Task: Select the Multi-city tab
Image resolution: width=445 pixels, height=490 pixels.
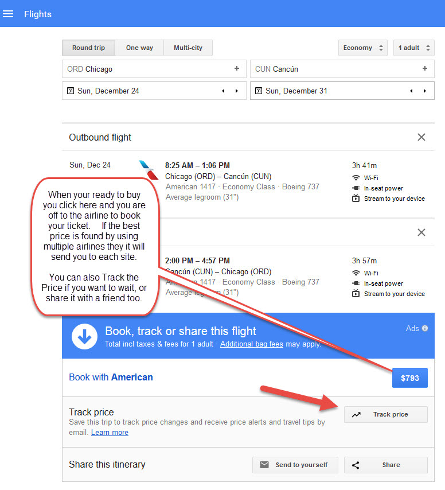Action: [188, 48]
